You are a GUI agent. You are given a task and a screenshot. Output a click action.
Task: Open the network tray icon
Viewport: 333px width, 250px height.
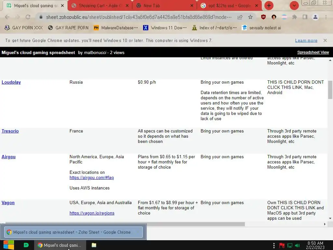(290, 245)
